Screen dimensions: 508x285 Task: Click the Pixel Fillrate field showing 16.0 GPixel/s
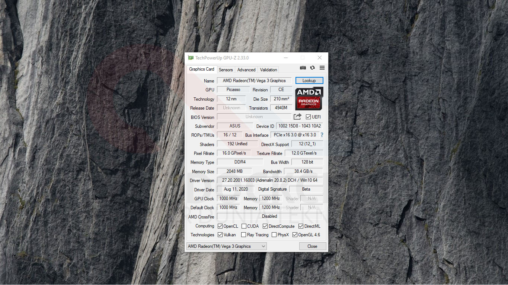(234, 153)
